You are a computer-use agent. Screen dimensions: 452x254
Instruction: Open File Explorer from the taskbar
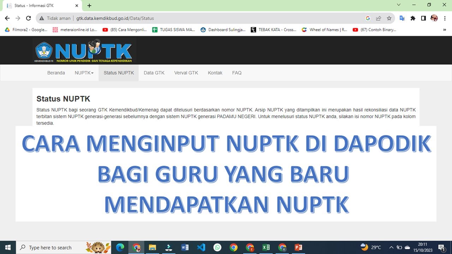[x=152, y=247]
